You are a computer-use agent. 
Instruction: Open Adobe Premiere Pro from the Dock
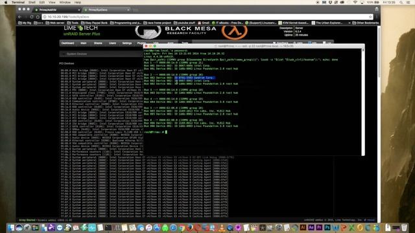click(x=320, y=227)
